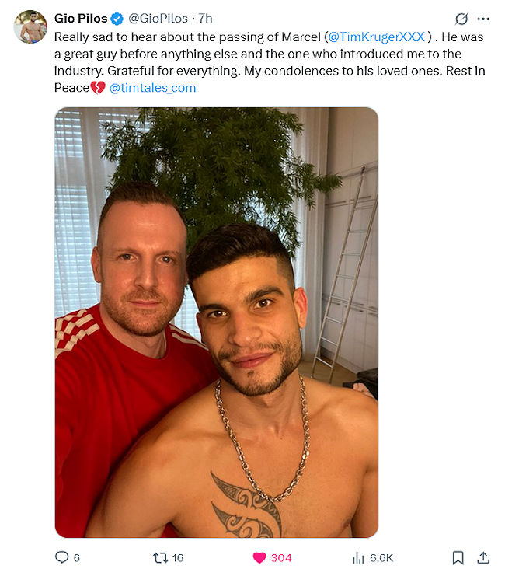This screenshot has height=576, width=505.
Task: Open the Gio Pilos display name
Action: [x=81, y=19]
